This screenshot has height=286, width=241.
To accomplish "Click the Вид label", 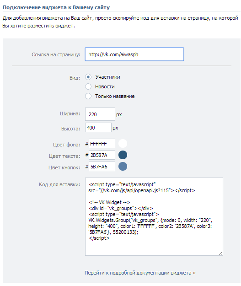I will (75, 78).
